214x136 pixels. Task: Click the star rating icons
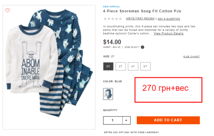[113, 19]
